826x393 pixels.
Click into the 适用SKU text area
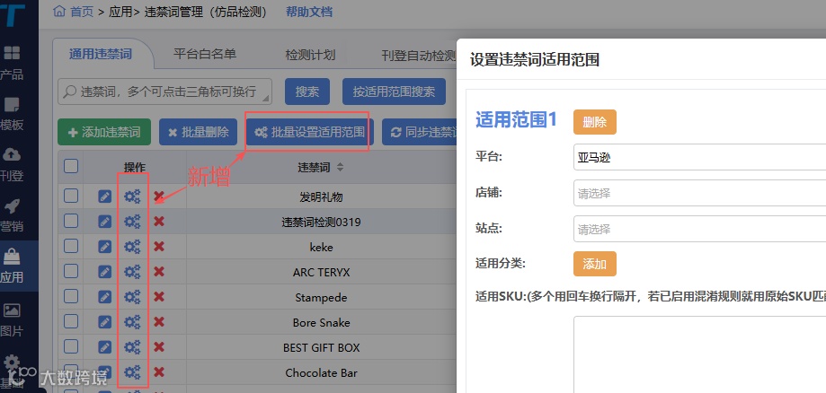point(699,354)
